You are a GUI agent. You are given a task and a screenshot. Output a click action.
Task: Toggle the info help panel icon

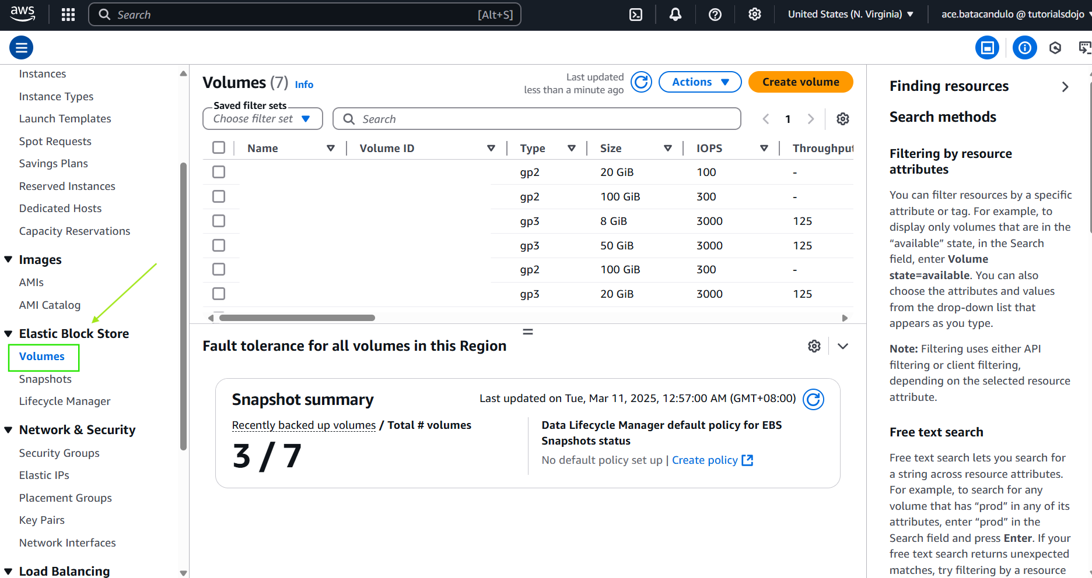pos(1025,48)
